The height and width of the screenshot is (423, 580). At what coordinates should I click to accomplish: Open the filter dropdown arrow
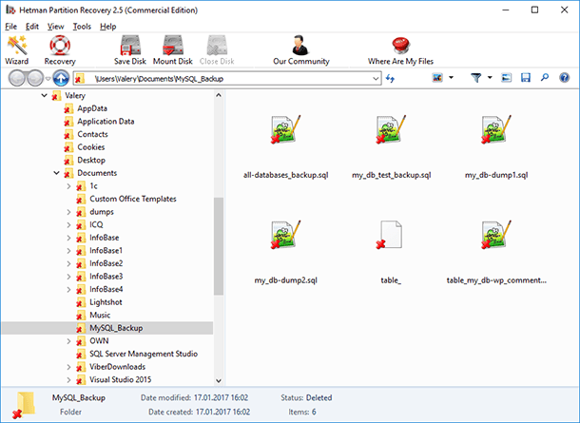pos(490,78)
